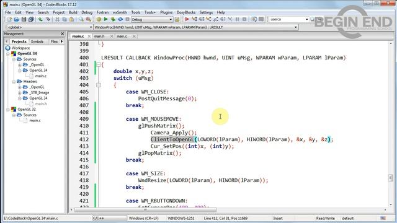Collapse the OpenGL 32 project node
The width and height of the screenshot is (397, 223).
[x=8, y=109]
